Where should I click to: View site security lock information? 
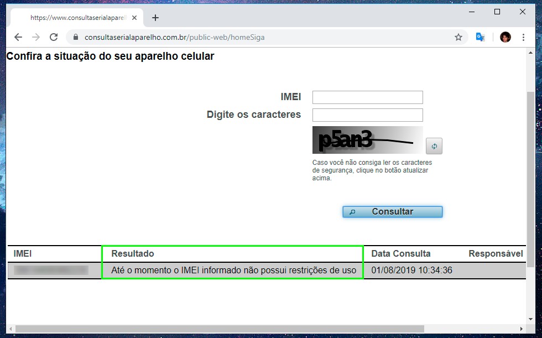pos(76,37)
